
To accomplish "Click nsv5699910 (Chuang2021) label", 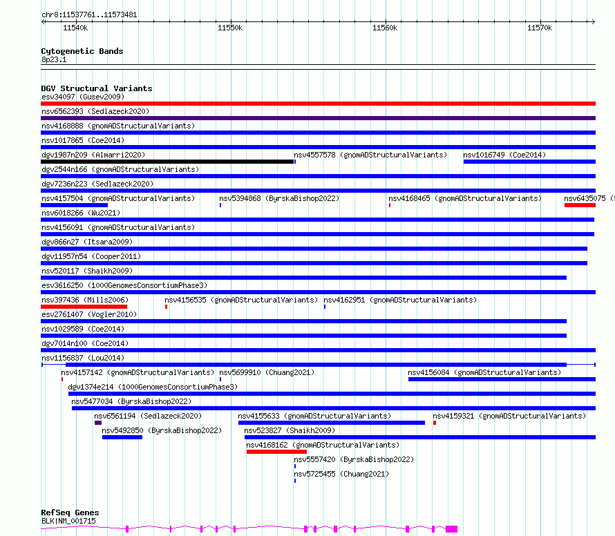I will tap(267, 372).
